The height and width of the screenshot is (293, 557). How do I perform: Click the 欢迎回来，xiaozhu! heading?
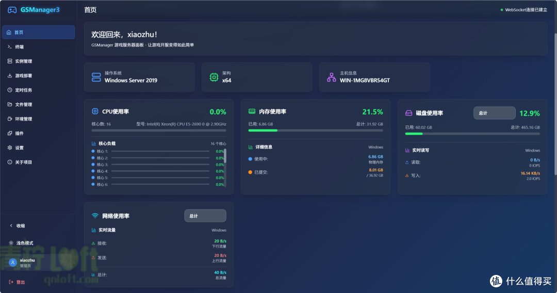124,35
